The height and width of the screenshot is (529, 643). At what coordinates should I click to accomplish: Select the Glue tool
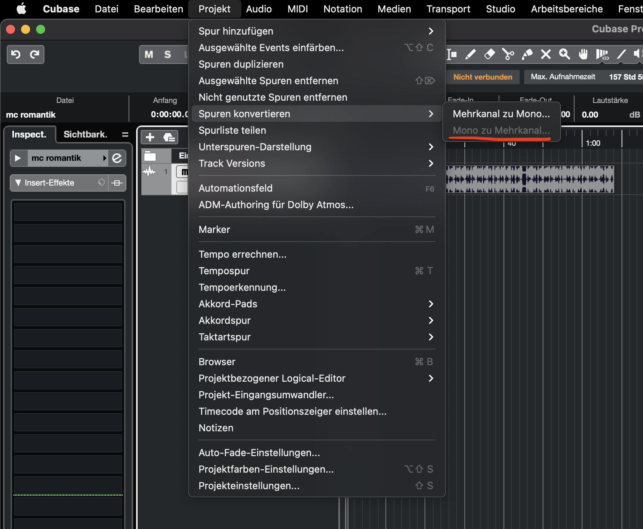tap(527, 54)
